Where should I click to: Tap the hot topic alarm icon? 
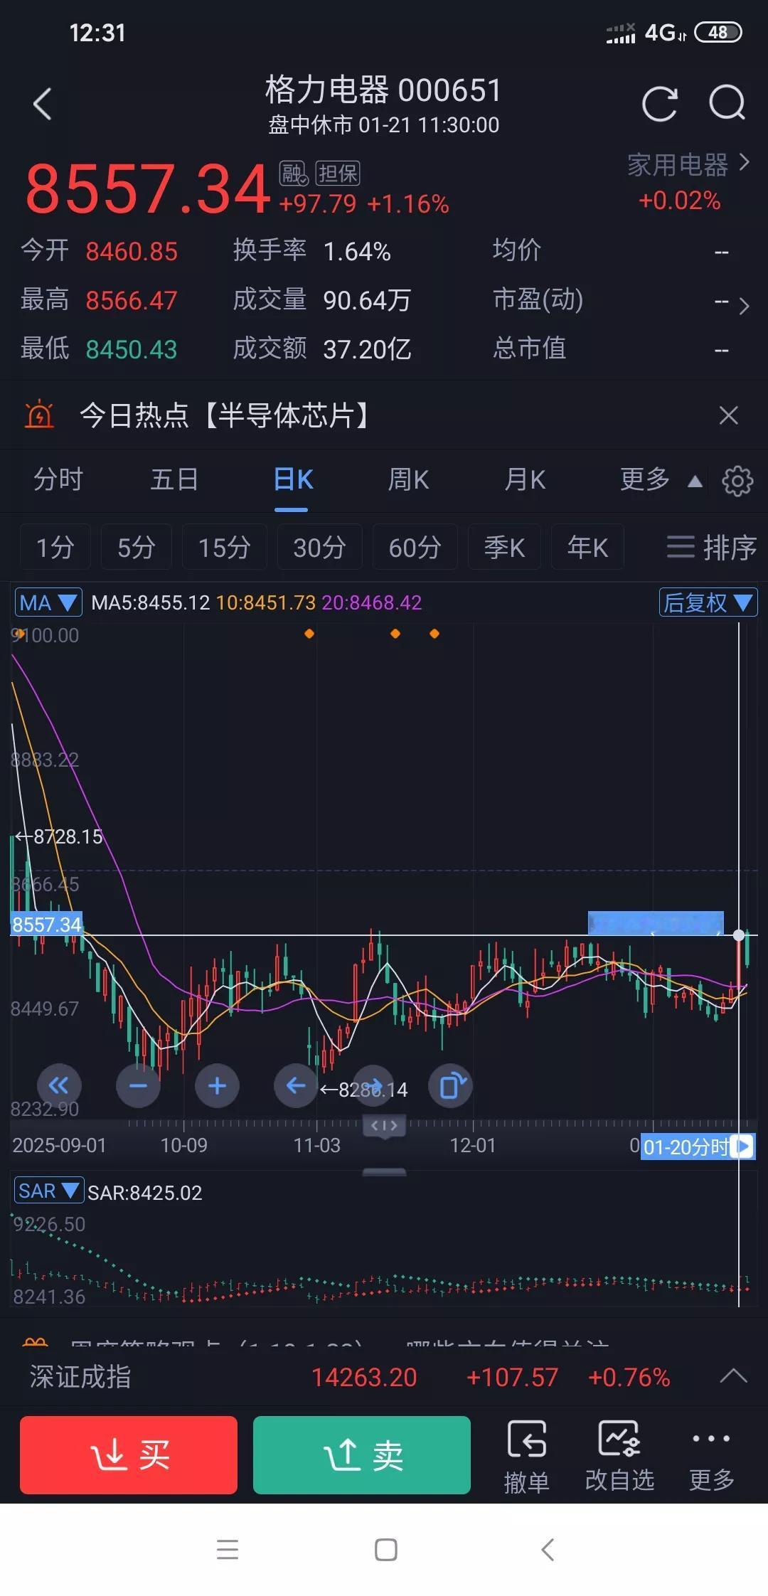pos(39,414)
